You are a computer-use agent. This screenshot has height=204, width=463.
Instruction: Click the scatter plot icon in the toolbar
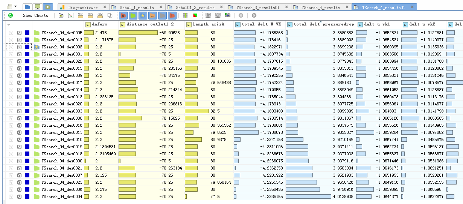[71, 15]
